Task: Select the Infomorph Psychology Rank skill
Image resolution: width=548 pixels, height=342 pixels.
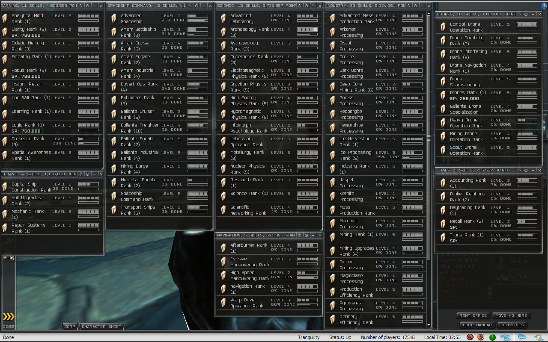Action: 269,128
